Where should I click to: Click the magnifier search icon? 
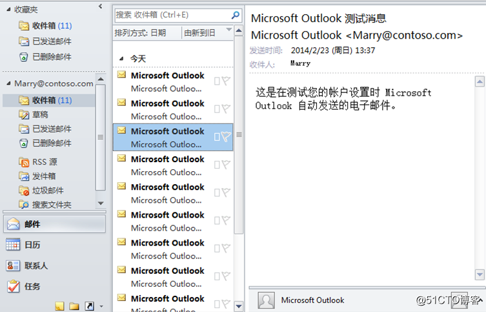[235, 15]
